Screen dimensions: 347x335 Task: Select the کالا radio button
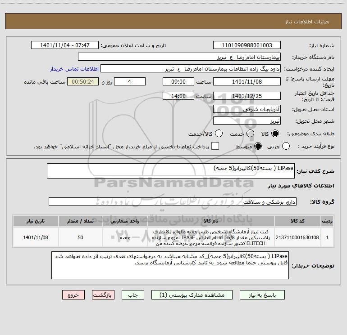pyautogui.click(x=275, y=134)
